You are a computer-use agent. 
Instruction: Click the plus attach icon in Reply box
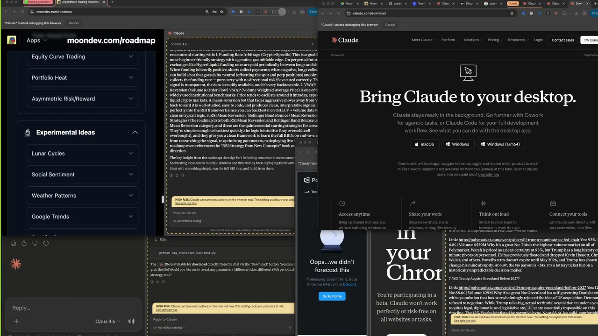pos(16,321)
